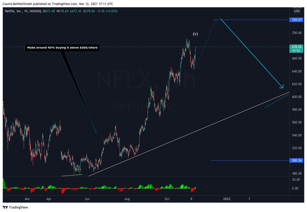The image size is (307, 212).
Task: Click the Mar label on time axis
Action: (27, 199)
